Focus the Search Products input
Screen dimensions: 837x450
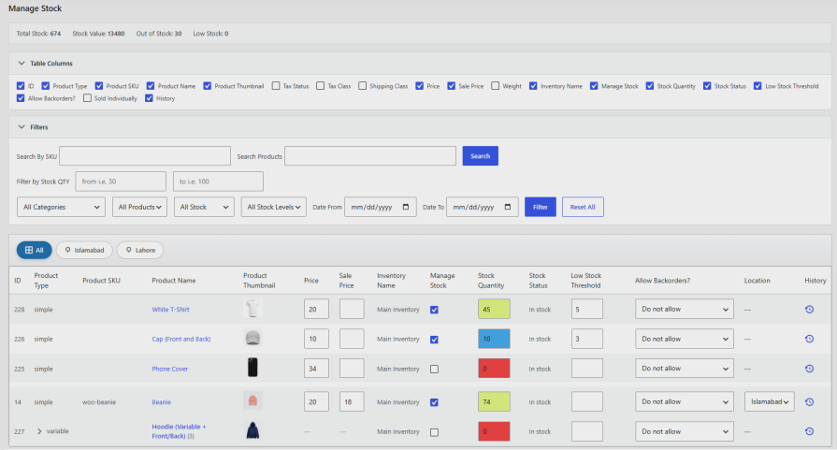pos(370,156)
